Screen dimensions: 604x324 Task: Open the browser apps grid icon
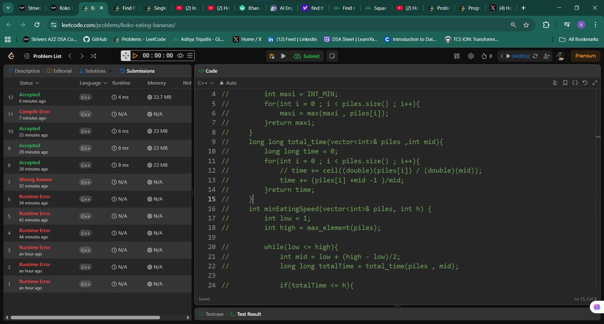click(x=8, y=39)
